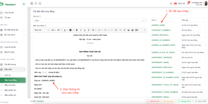
Task: Open Mẫu hóa đơn in the sidebar
Action: pyautogui.click(x=10, y=85)
